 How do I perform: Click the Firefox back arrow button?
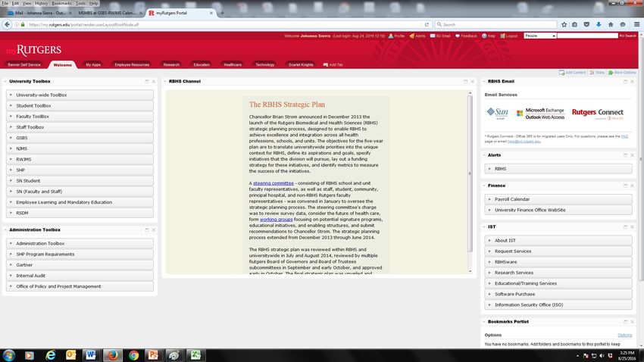pyautogui.click(x=7, y=25)
